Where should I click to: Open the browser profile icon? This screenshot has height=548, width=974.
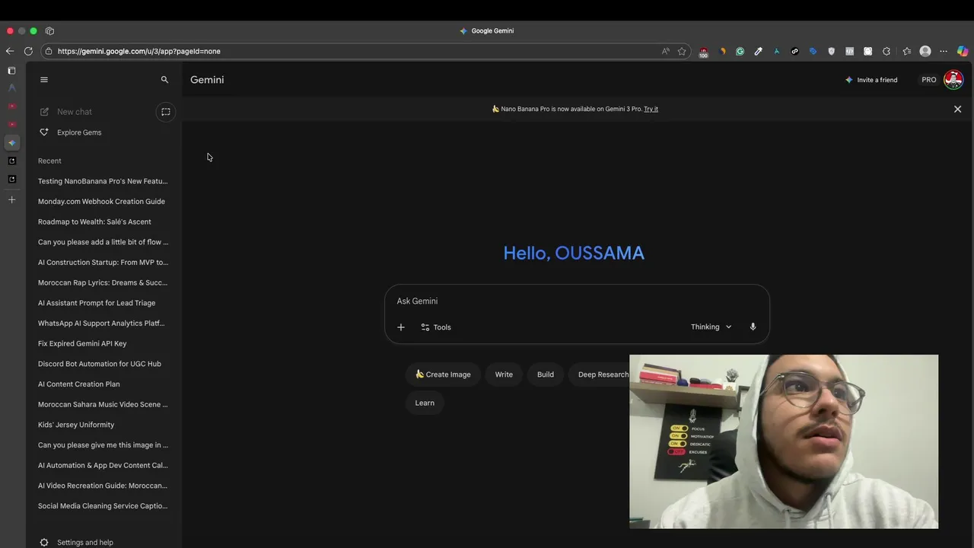925,51
